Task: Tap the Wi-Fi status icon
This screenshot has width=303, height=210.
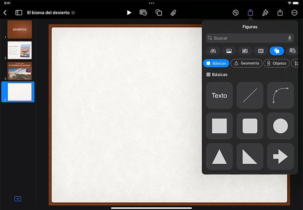Action: click(289, 3)
